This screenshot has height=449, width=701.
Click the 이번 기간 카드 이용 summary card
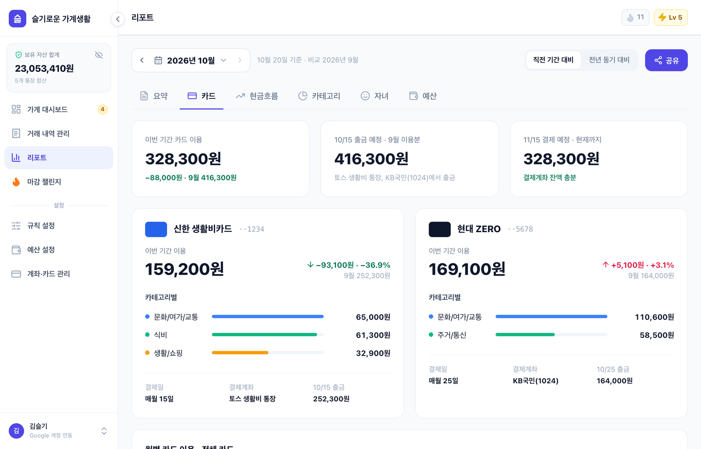[220, 159]
